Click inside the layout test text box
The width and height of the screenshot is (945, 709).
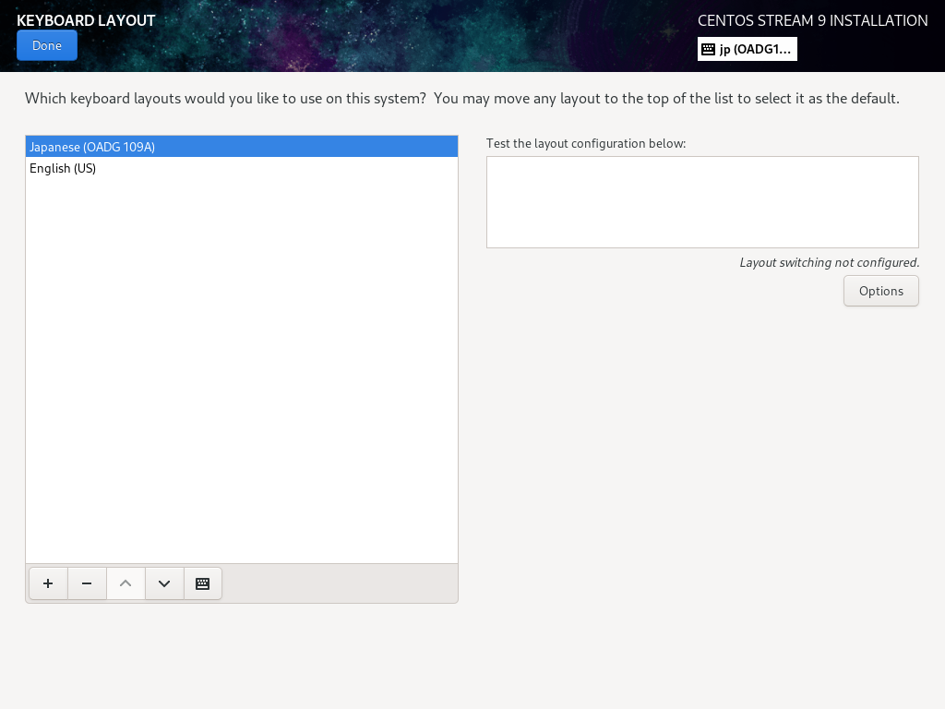pyautogui.click(x=701, y=202)
